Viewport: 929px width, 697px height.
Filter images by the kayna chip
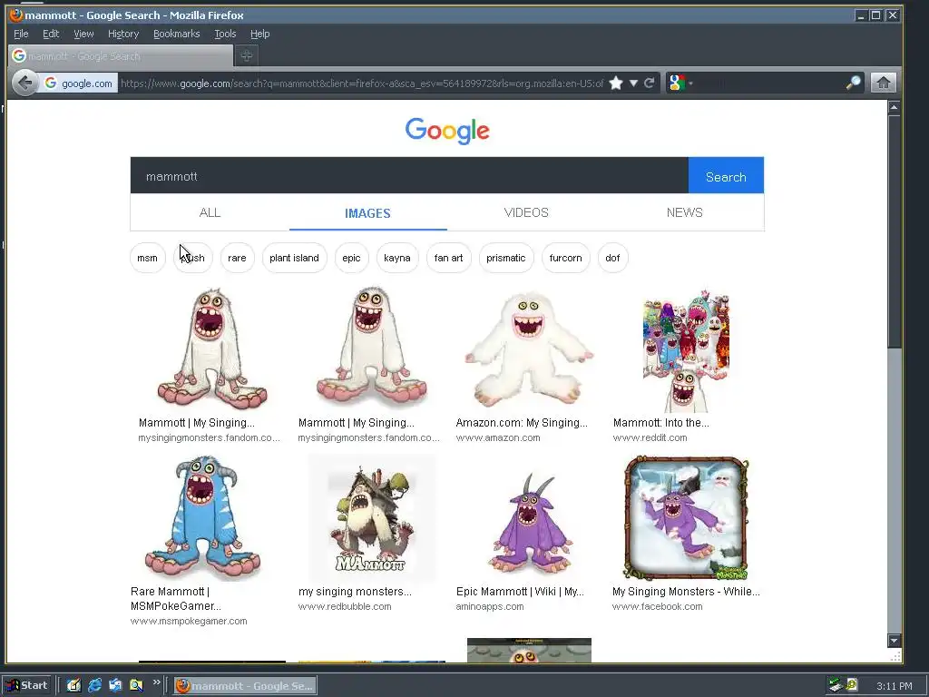[397, 258]
